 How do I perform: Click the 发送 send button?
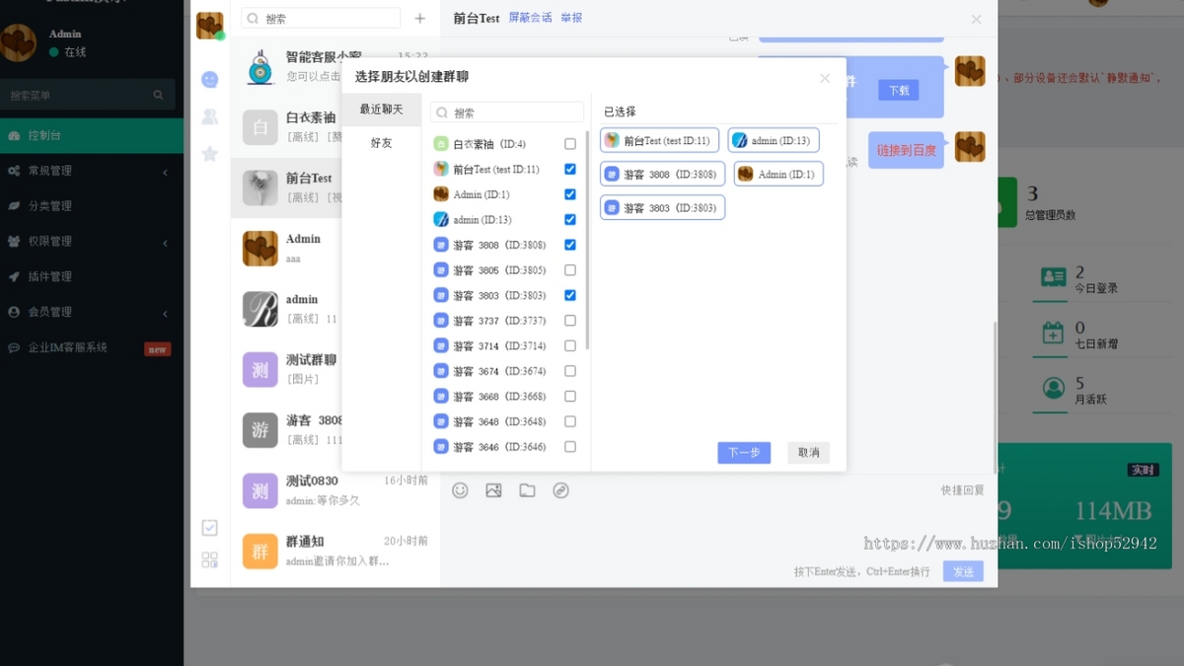(x=963, y=571)
